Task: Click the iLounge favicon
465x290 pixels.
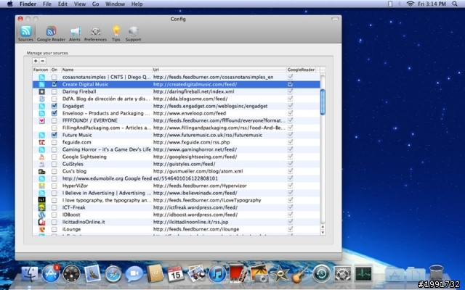Action: tap(42, 229)
